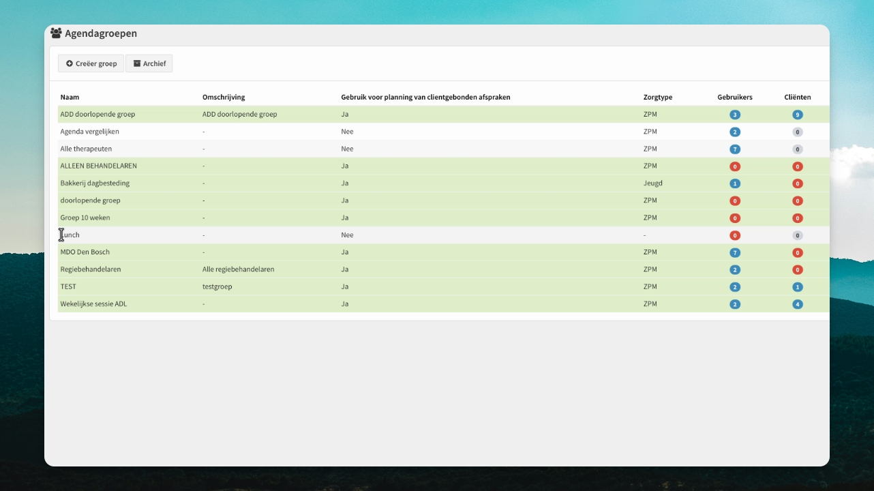Click the users badge for Wekelijkse sessie ADL
This screenshot has width=874, height=491.
[x=735, y=304]
